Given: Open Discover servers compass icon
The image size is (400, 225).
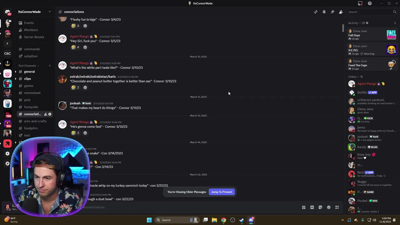Looking at the screenshot, I should (x=7, y=163).
